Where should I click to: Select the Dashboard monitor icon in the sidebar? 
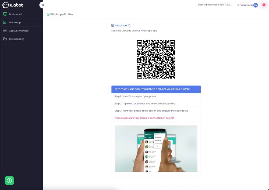5,14
